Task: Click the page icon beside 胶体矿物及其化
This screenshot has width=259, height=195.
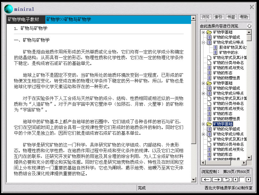Action: point(215,47)
